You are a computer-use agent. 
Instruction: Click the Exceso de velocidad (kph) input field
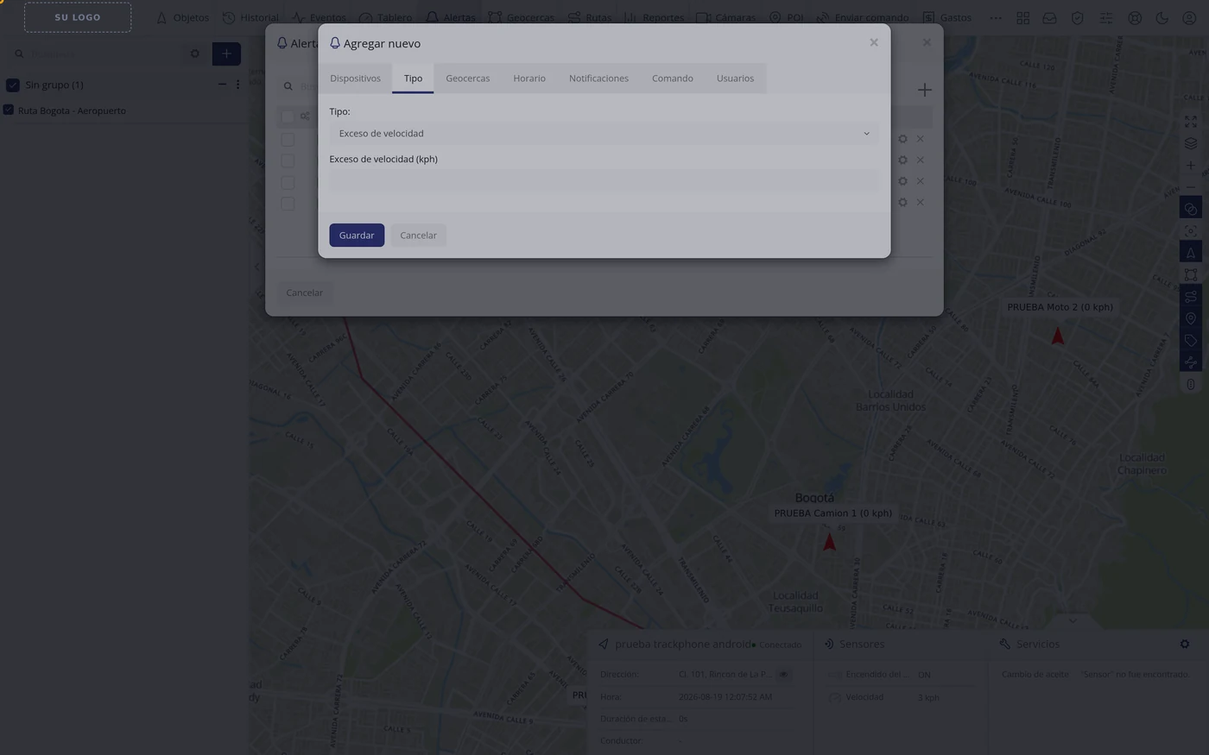[x=604, y=180]
